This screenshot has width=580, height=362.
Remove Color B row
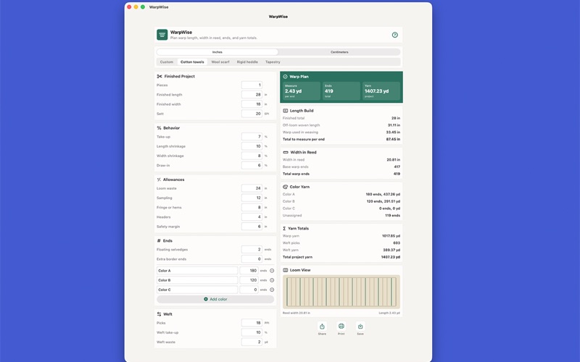click(x=272, y=280)
